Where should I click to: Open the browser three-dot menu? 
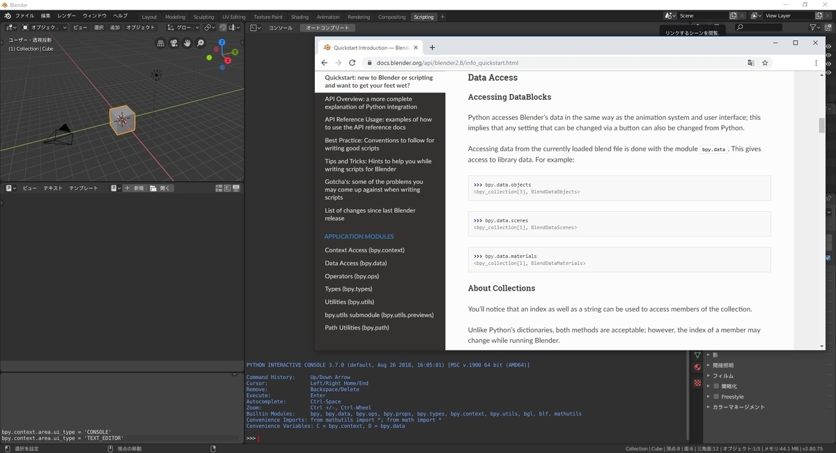(816, 63)
